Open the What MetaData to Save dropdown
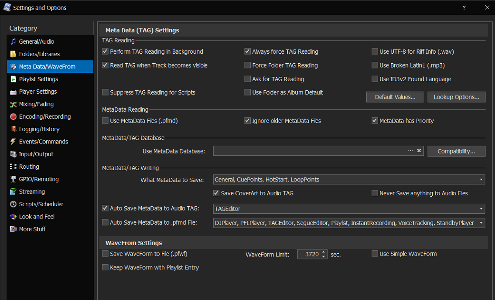 349,180
